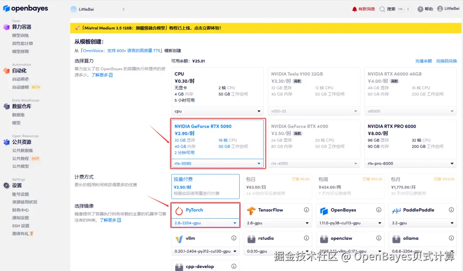Open the notification bell for new messages

[355, 9]
